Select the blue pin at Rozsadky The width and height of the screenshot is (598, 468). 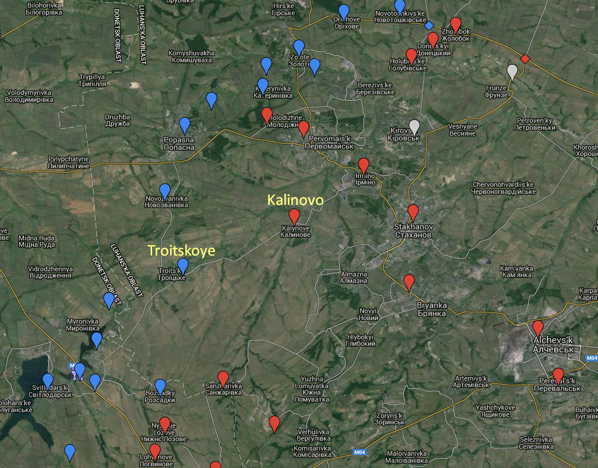tap(160, 387)
